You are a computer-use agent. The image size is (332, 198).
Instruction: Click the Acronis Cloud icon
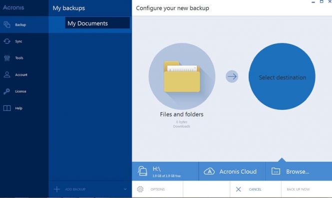[209, 171]
